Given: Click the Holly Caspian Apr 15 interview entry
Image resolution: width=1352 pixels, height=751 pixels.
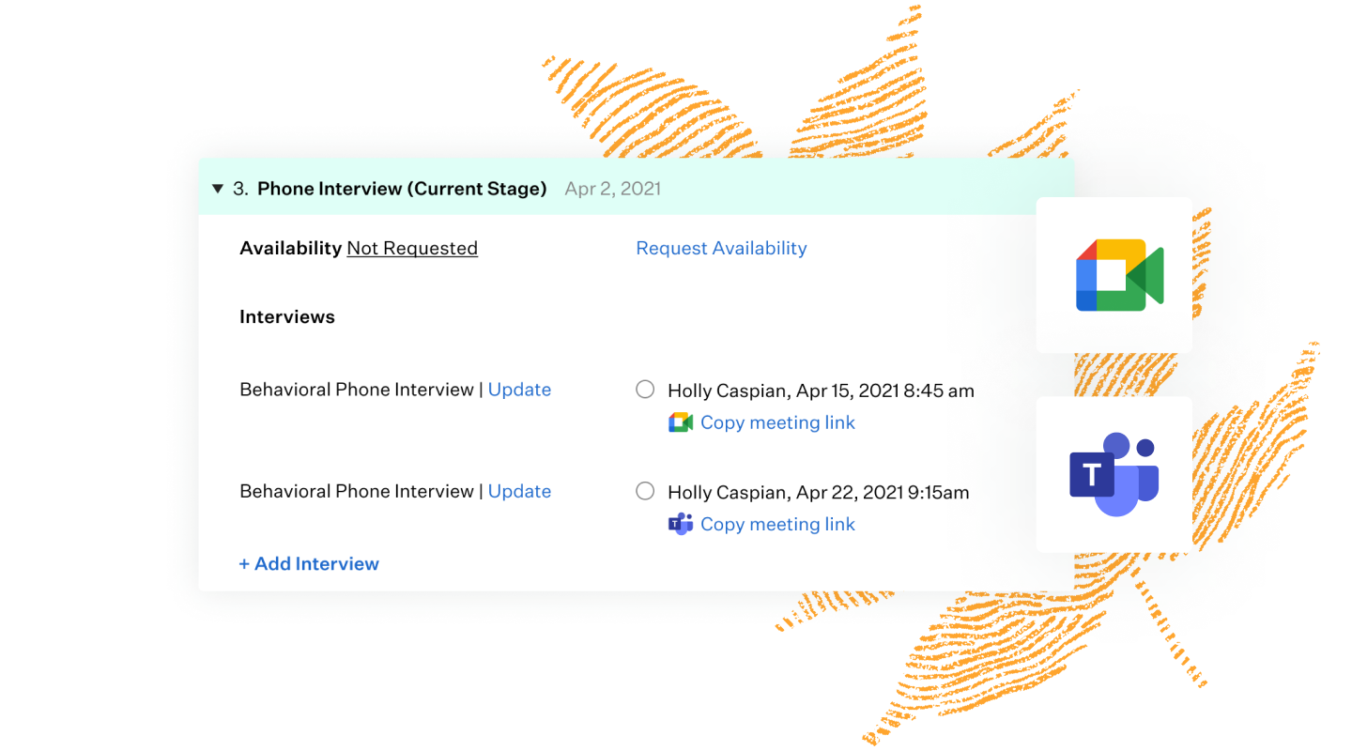Looking at the screenshot, I should pos(821,391).
